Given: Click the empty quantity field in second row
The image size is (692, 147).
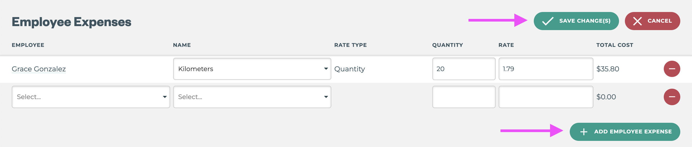Looking at the screenshot, I should [x=463, y=97].
